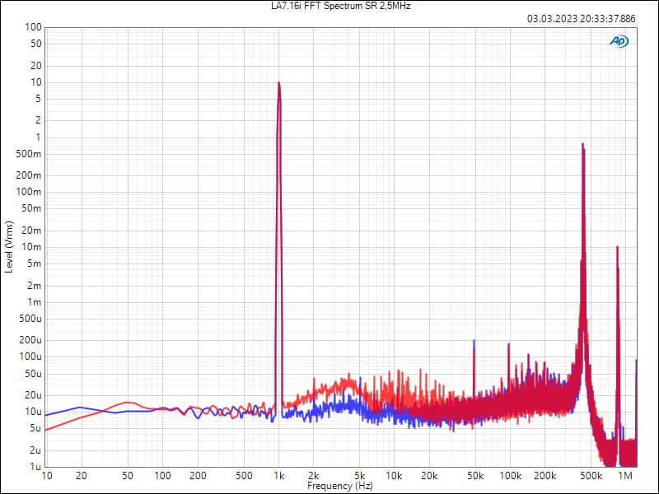Click the top of the 1 kHz peak
The width and height of the screenshot is (659, 494).
[x=279, y=83]
